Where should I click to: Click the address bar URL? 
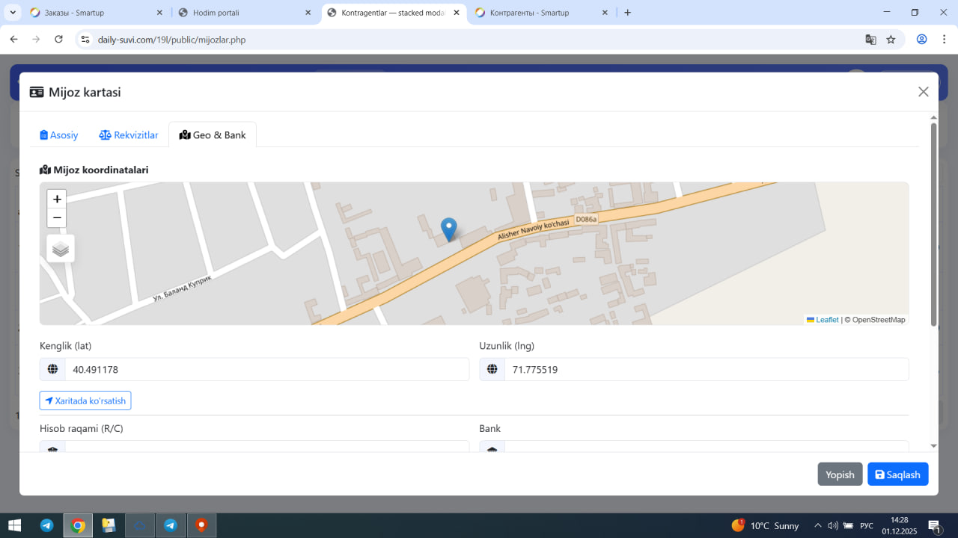click(x=171, y=40)
